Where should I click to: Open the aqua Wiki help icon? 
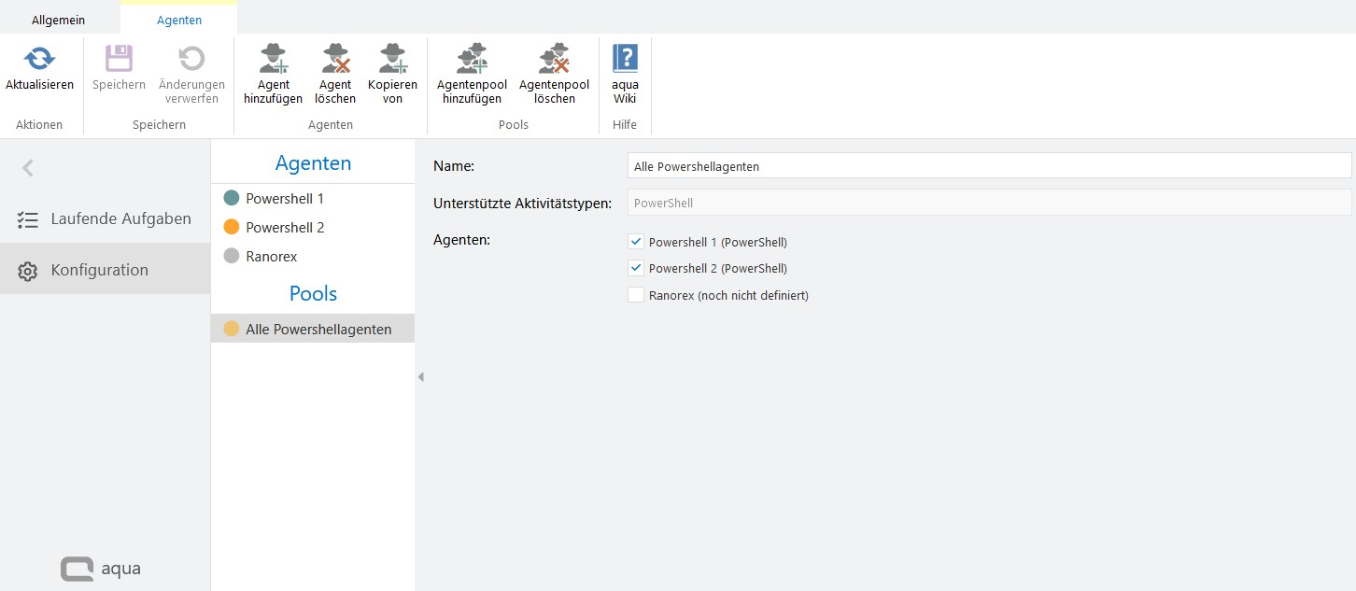coord(625,59)
